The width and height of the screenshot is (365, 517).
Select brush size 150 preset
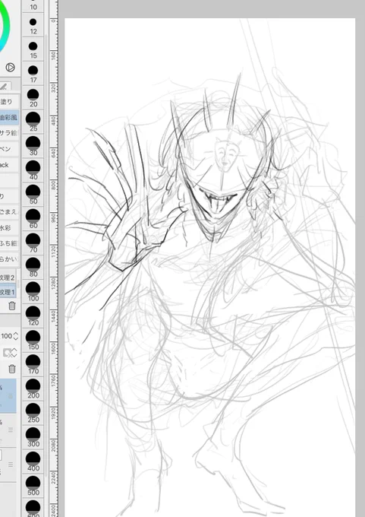[x=33, y=341]
